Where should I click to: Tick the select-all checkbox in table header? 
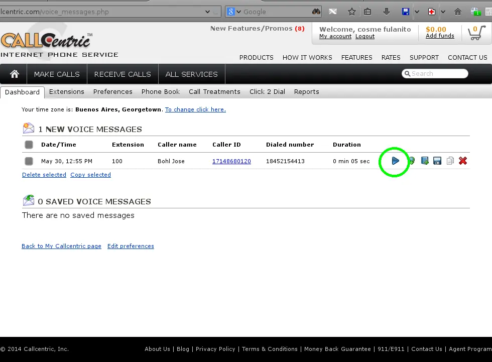coord(29,145)
